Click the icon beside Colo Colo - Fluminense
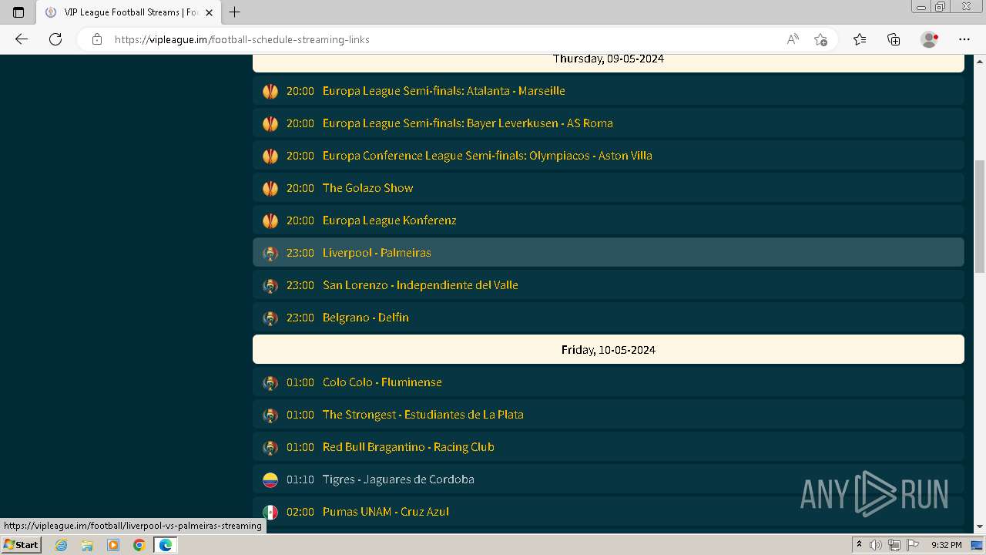986x555 pixels. click(x=270, y=382)
